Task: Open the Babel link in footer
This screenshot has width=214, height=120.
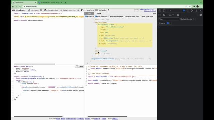Action: [63, 119]
